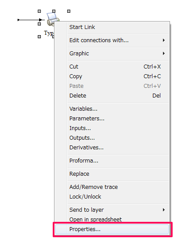This screenshot has height=246, width=188.
Task: Click the printer component icon
Action: tap(53, 18)
